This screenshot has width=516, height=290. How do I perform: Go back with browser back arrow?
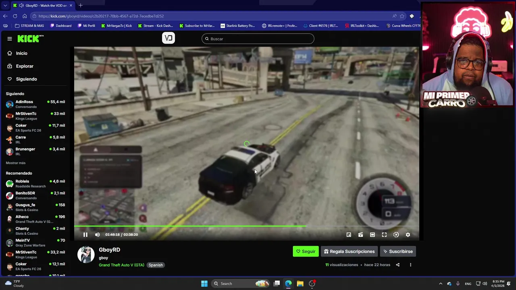coord(5,16)
